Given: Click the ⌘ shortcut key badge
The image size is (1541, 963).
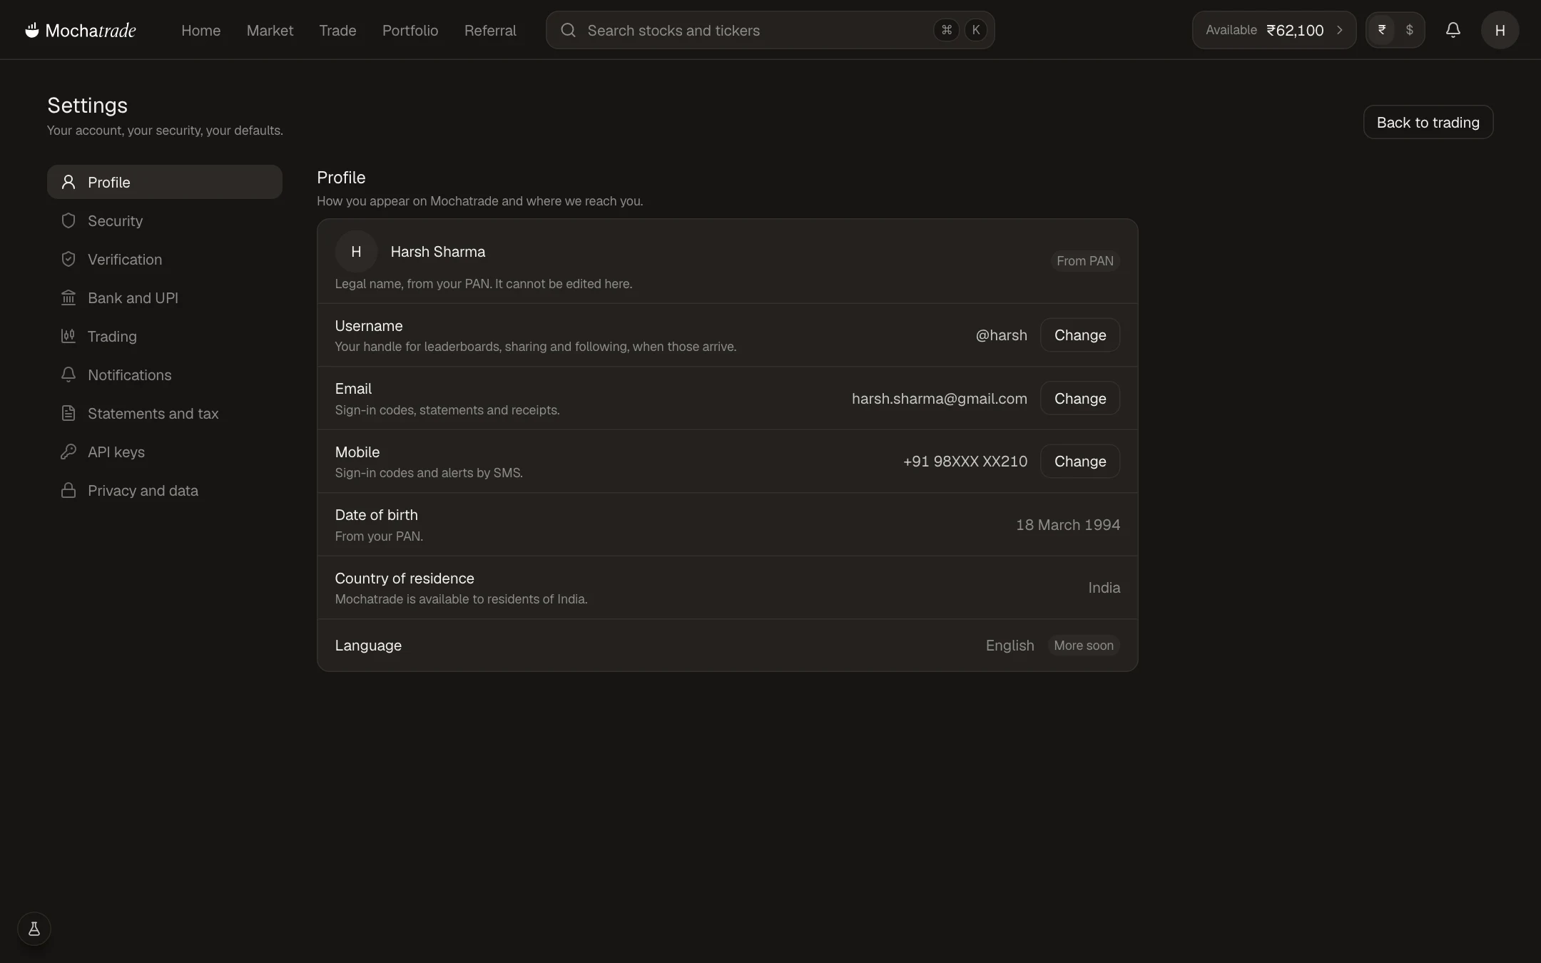Looking at the screenshot, I should (x=946, y=30).
